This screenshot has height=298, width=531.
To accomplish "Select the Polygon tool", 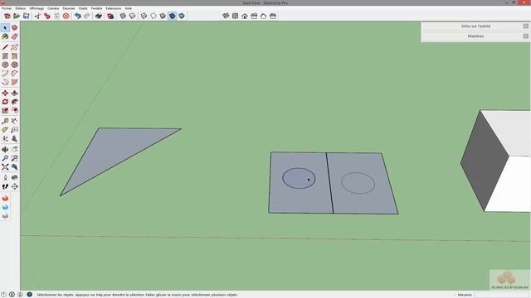I will (x=14, y=65).
